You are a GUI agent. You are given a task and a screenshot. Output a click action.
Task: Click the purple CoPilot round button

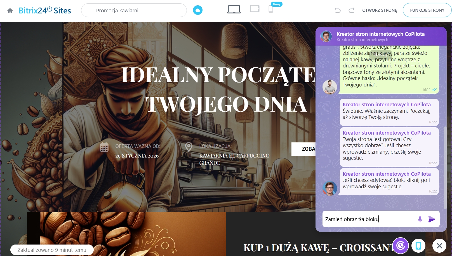point(401,246)
